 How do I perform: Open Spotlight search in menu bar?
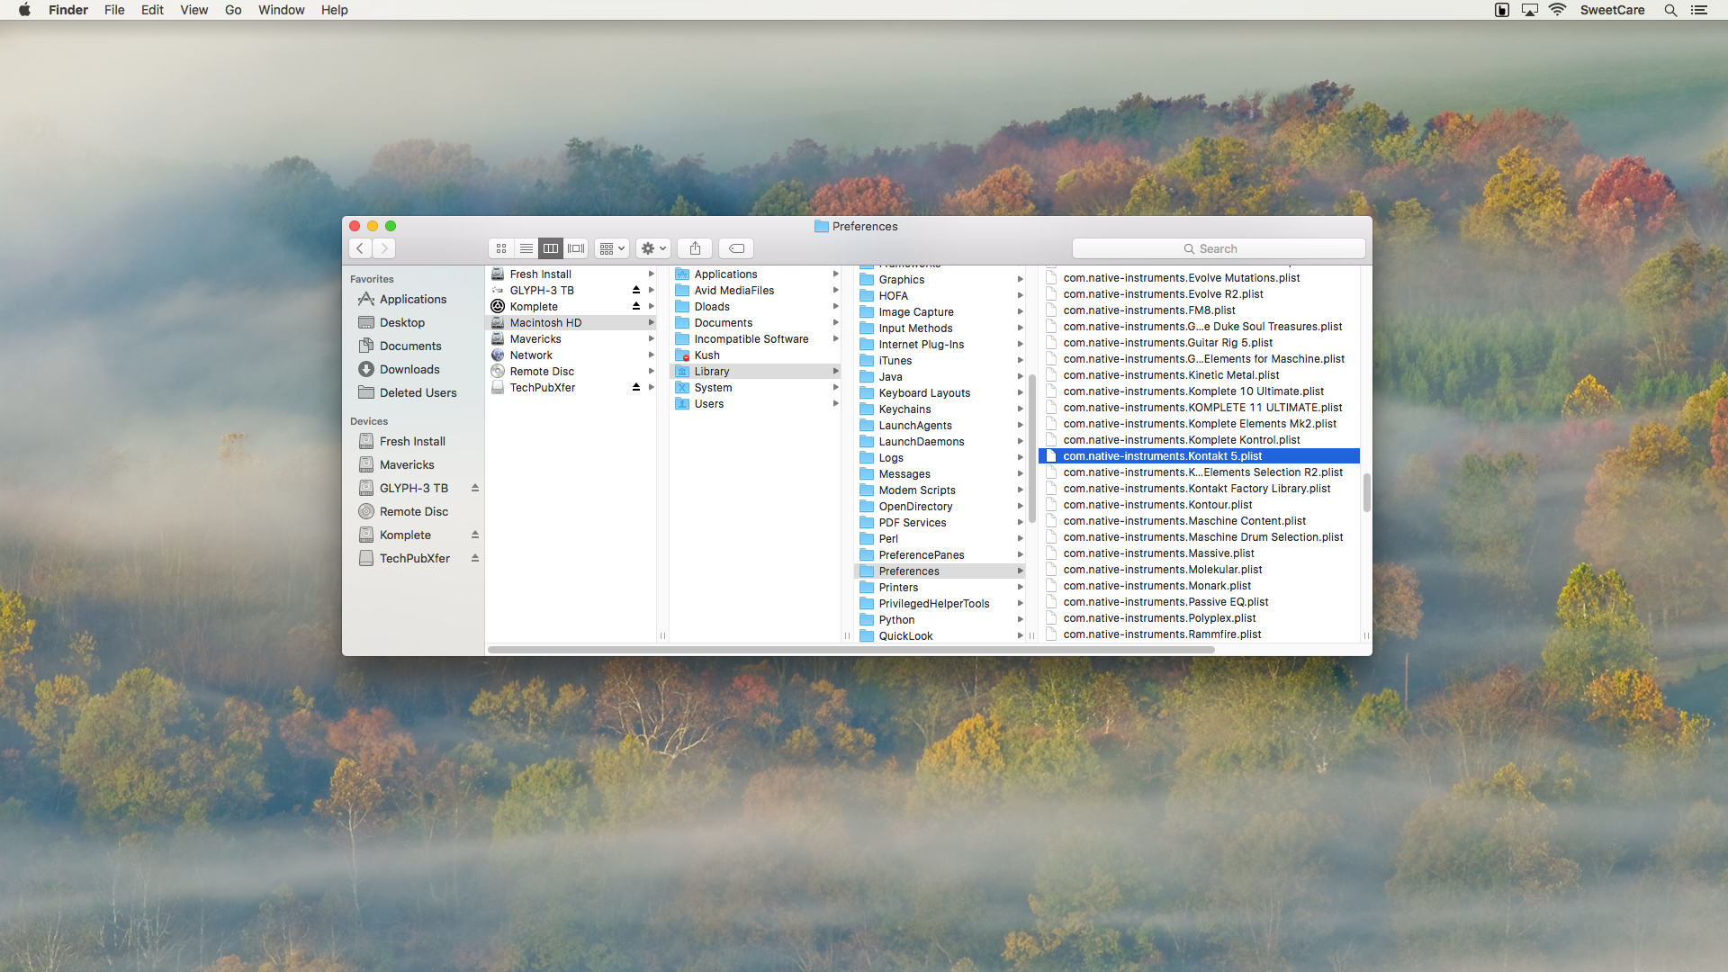click(1670, 10)
